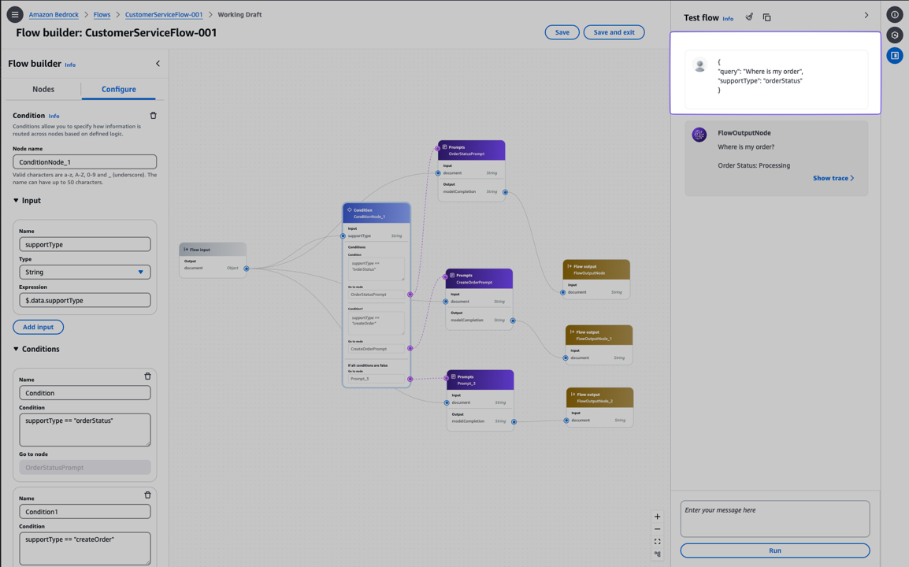Open the Type dropdown set to String
Viewport: 909px width, 567px height.
pyautogui.click(x=84, y=272)
